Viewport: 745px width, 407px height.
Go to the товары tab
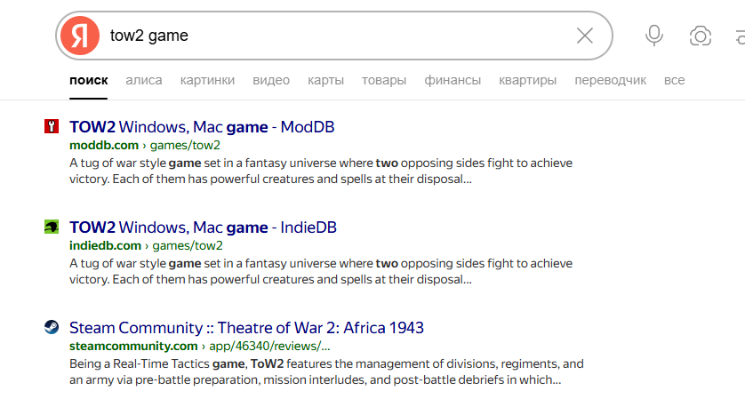[x=384, y=80]
